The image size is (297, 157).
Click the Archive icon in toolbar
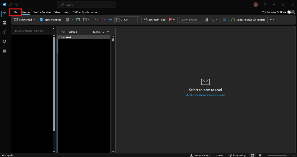[78, 20]
